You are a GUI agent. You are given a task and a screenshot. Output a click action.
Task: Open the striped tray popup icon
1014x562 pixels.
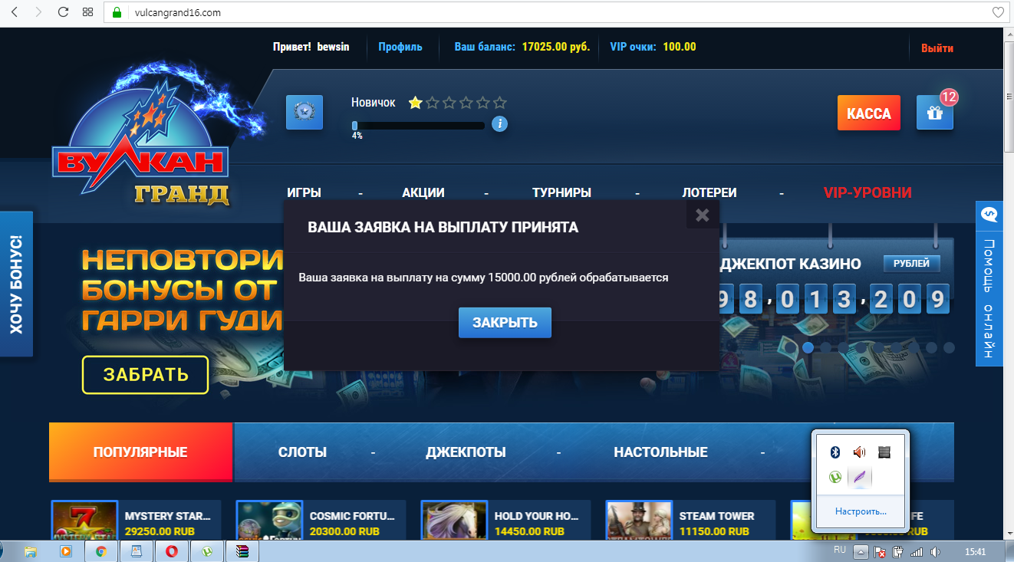pyautogui.click(x=884, y=452)
